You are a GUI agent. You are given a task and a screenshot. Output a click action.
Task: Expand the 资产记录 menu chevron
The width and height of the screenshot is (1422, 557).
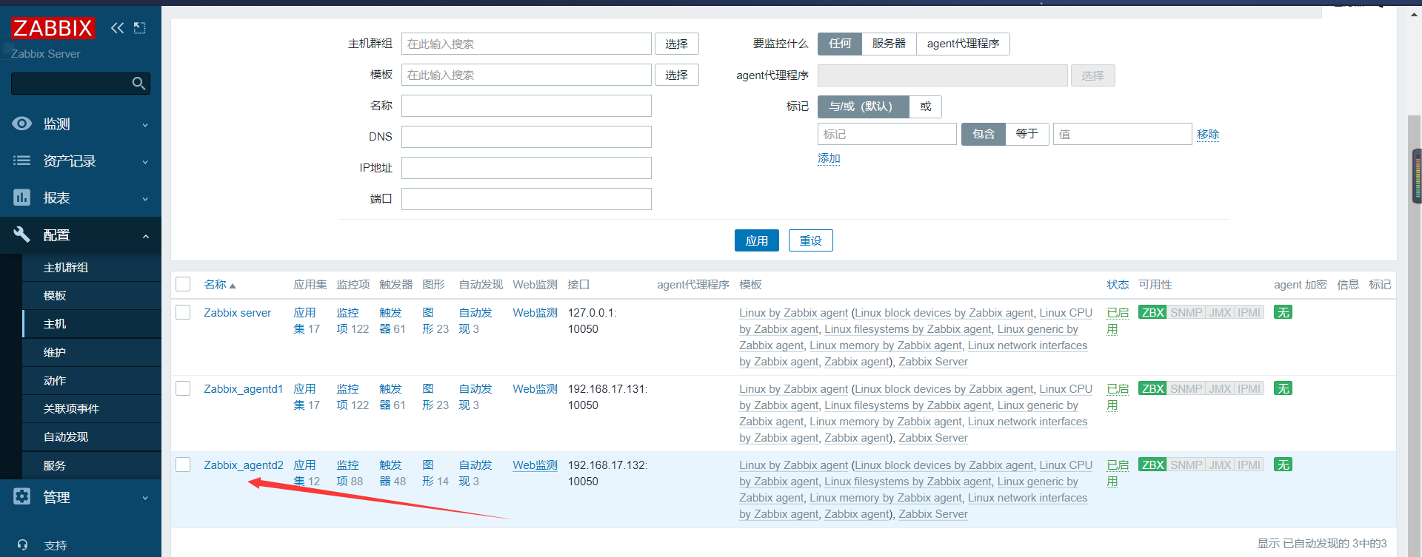click(x=145, y=162)
